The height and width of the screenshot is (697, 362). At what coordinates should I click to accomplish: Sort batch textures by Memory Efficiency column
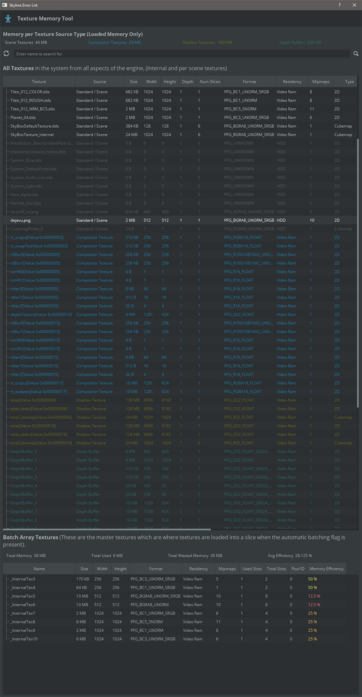pyautogui.click(x=326, y=569)
